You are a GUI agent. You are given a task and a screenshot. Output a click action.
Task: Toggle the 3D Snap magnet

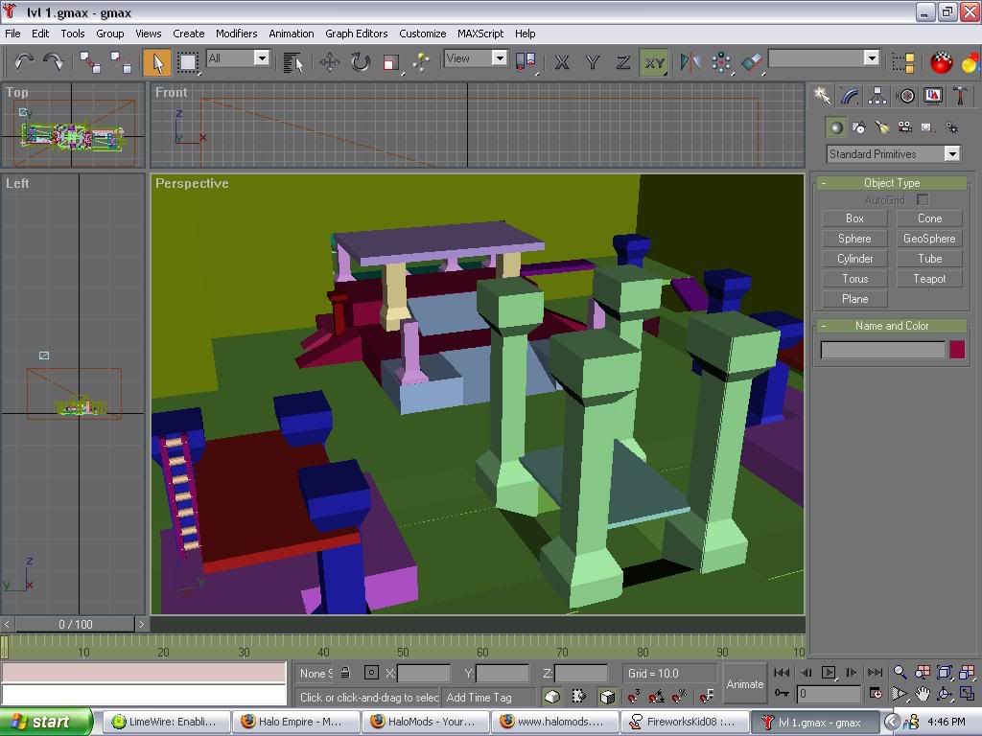tap(633, 696)
